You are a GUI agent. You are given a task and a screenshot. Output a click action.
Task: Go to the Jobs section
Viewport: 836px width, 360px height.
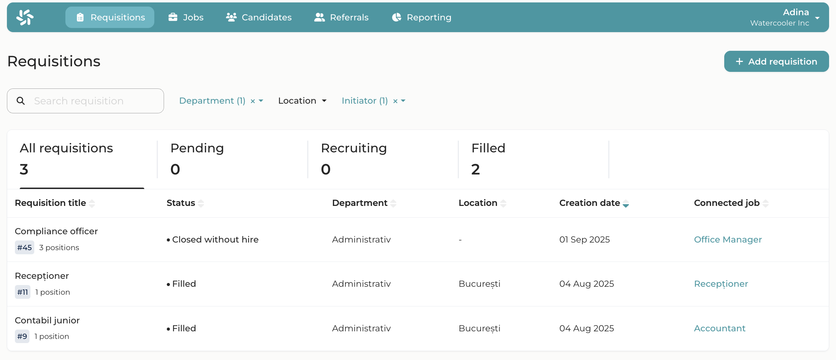coord(186,17)
